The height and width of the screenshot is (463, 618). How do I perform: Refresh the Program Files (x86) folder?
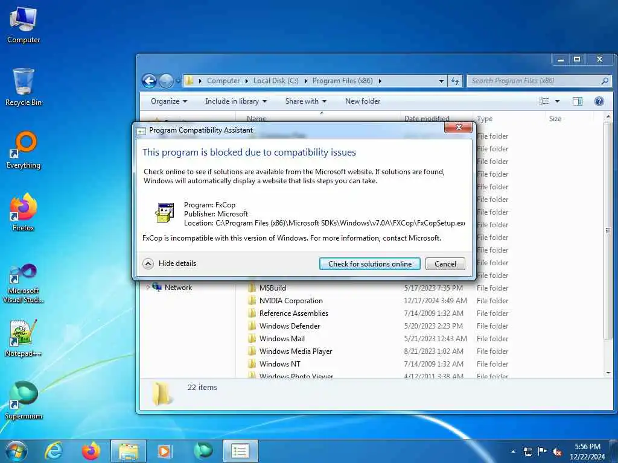pos(455,81)
